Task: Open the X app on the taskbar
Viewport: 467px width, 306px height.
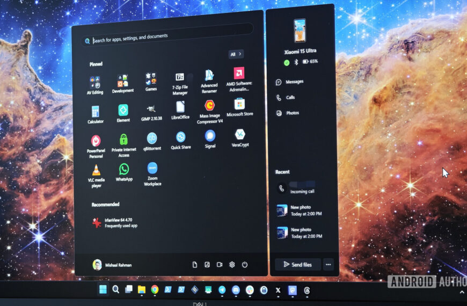Action: pyautogui.click(x=278, y=290)
